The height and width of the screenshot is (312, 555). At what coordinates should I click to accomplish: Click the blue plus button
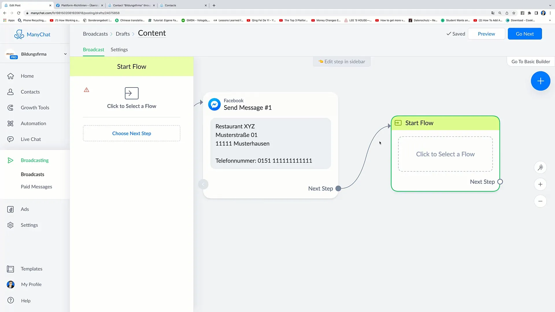pyautogui.click(x=541, y=81)
